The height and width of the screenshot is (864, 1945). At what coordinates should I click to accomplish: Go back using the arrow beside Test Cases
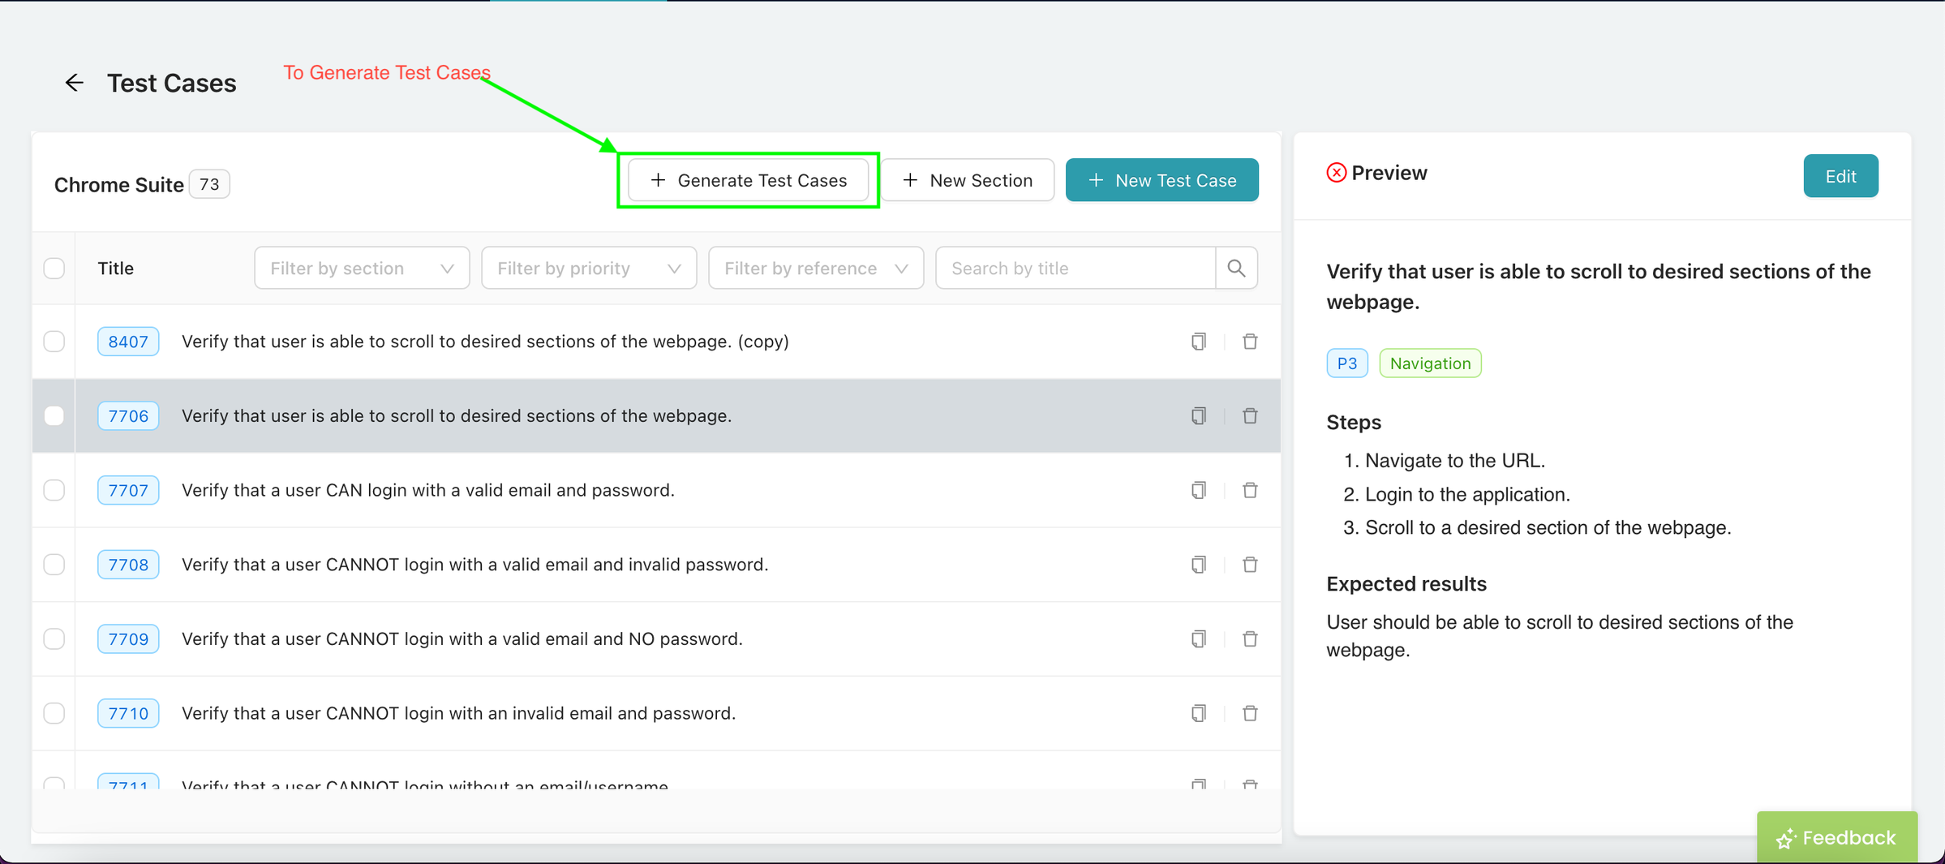click(x=74, y=83)
